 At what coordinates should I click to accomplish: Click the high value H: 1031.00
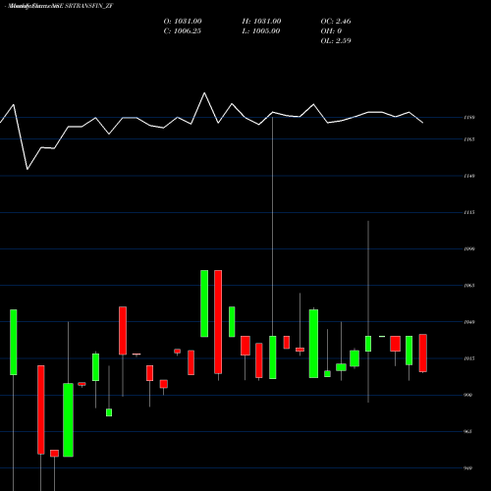[261, 22]
